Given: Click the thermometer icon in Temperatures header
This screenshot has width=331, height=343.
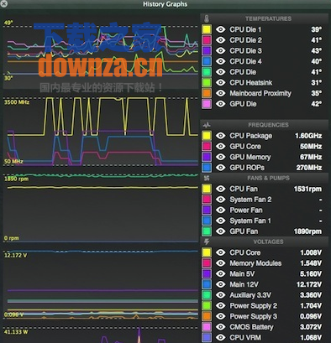Looking at the screenshot, I should [x=207, y=18].
